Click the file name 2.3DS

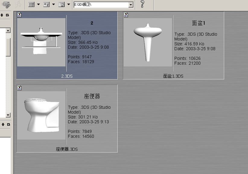[67, 76]
